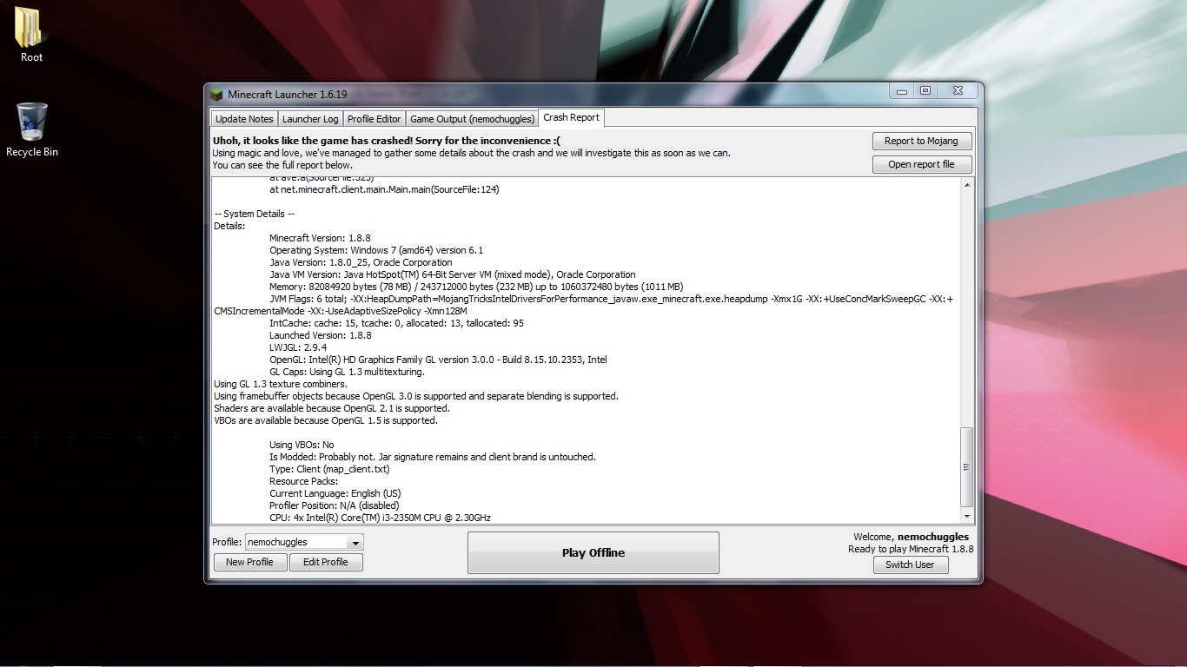Switch to the Update Notes tab
The image size is (1187, 667).
(x=244, y=119)
